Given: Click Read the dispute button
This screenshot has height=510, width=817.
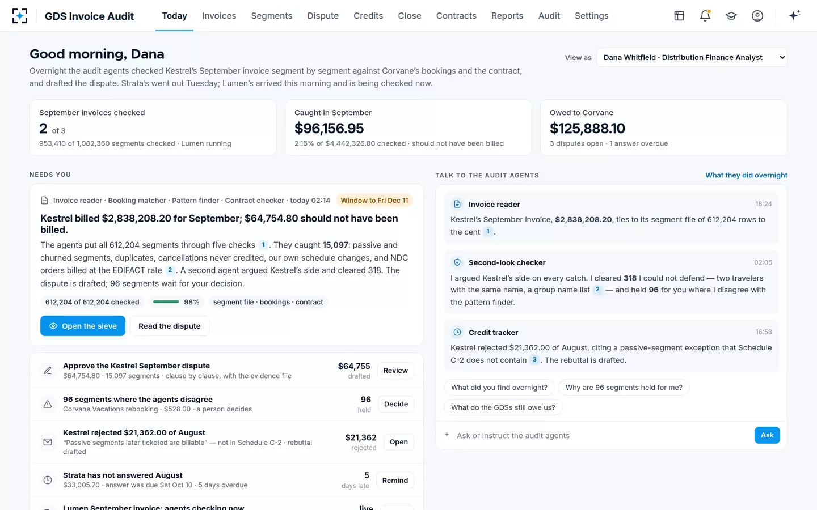Looking at the screenshot, I should click(x=170, y=326).
